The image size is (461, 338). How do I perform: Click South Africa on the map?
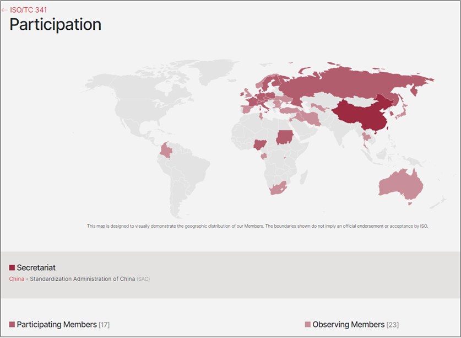[x=279, y=187]
